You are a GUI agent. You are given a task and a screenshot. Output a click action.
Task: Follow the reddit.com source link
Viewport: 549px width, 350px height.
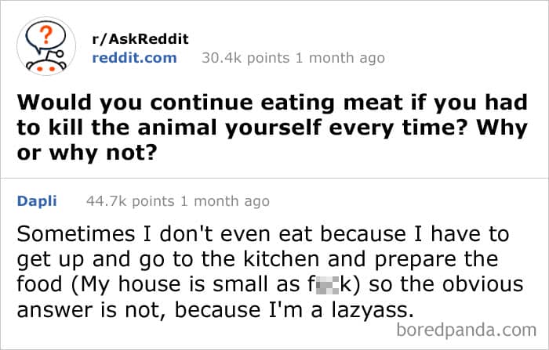click(135, 57)
